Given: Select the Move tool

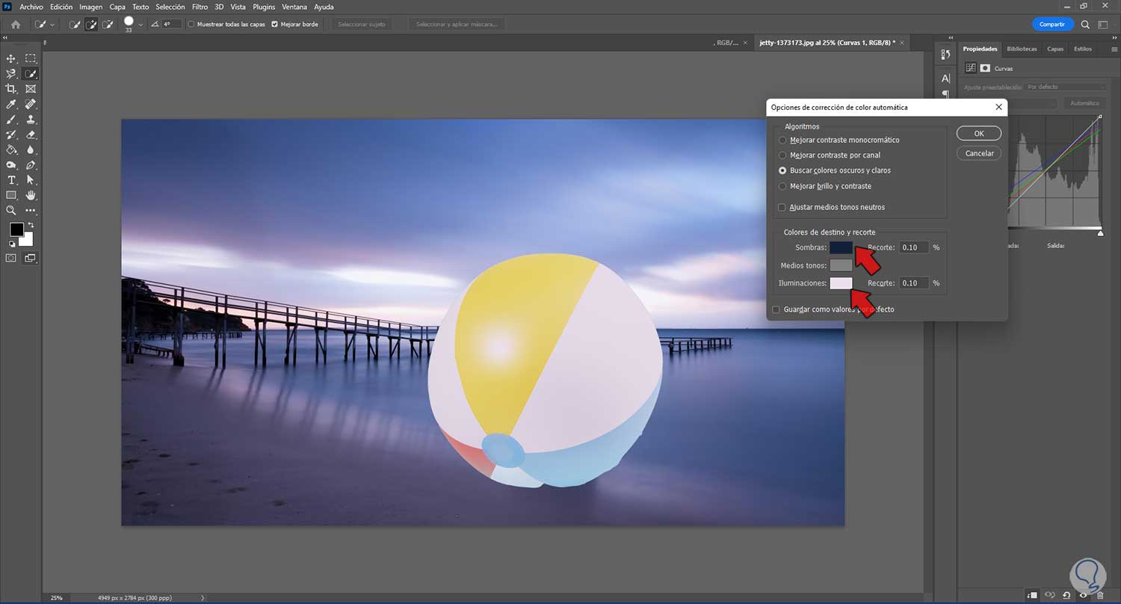Looking at the screenshot, I should point(11,58).
